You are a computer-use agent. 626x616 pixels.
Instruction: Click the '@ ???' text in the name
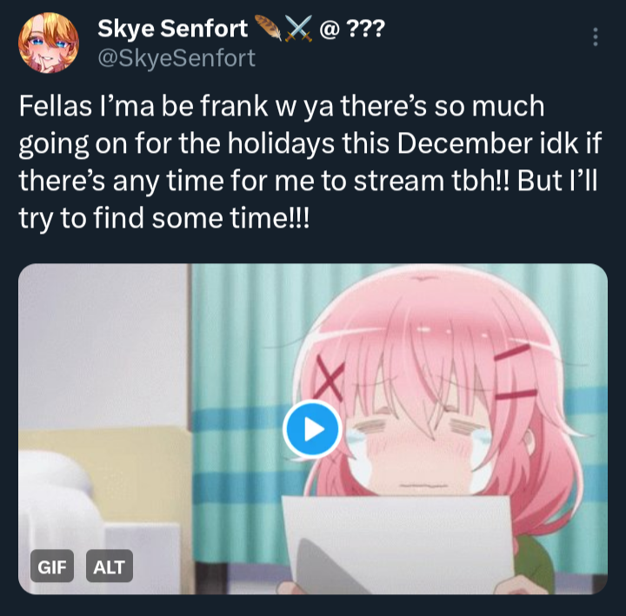pyautogui.click(x=352, y=29)
